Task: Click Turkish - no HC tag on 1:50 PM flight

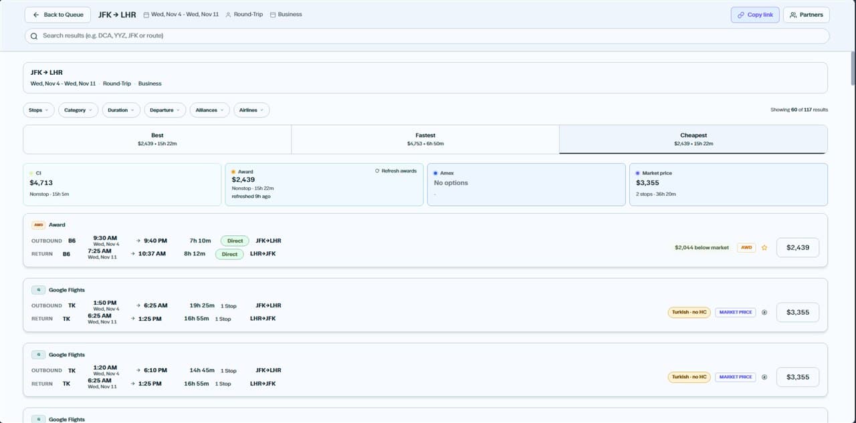Action: pos(689,312)
